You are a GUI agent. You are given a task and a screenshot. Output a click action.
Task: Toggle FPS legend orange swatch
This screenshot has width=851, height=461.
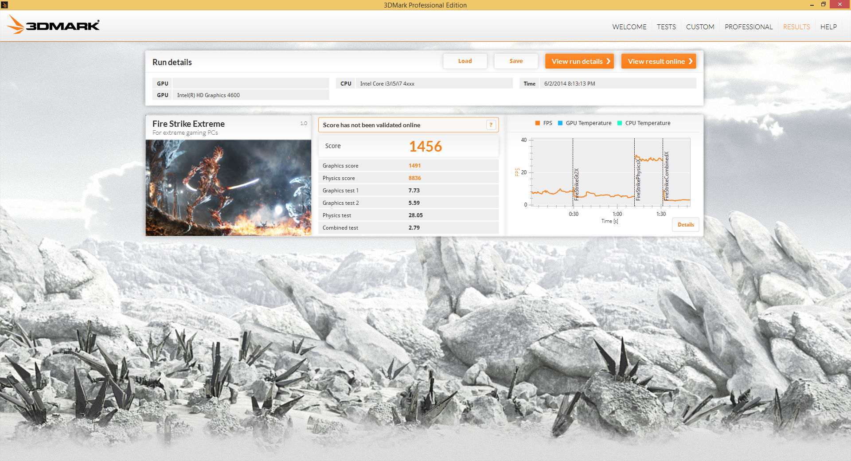pos(538,123)
